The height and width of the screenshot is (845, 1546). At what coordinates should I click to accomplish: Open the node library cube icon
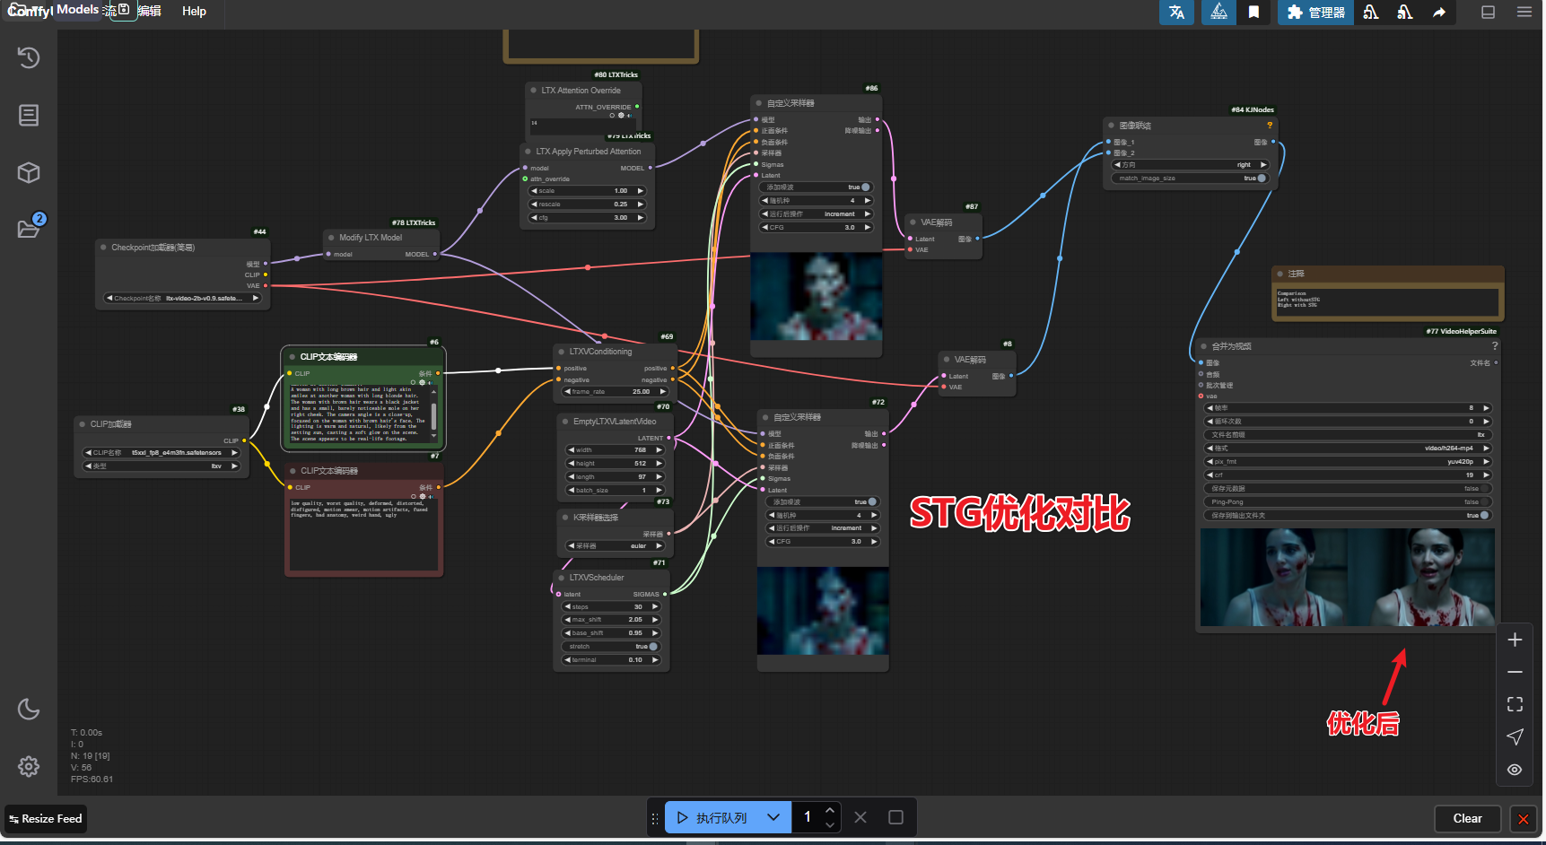[29, 172]
